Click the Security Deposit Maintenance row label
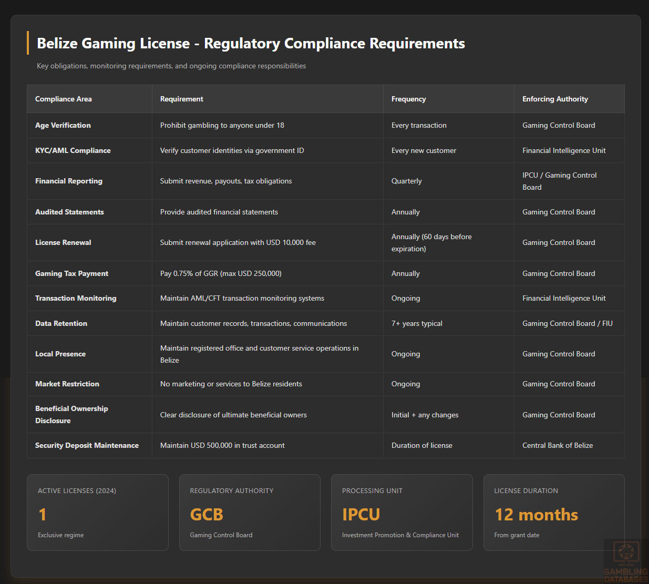The height and width of the screenshot is (584, 649). point(87,445)
